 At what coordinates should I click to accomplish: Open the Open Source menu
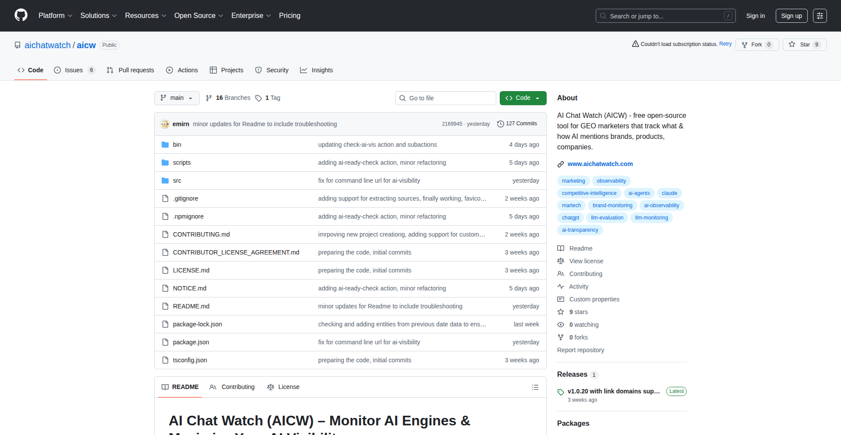point(198,16)
